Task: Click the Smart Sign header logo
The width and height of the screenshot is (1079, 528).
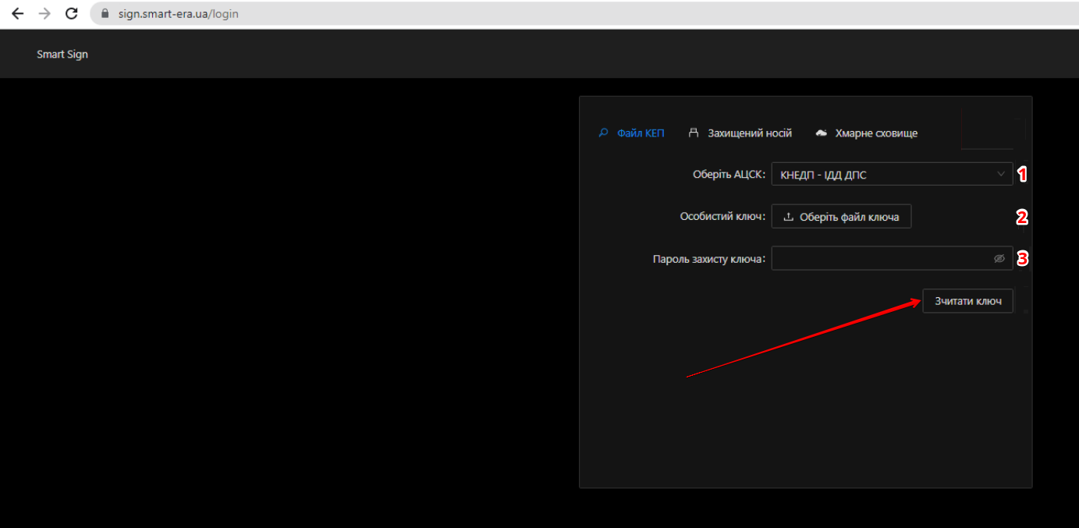Action: (x=62, y=55)
